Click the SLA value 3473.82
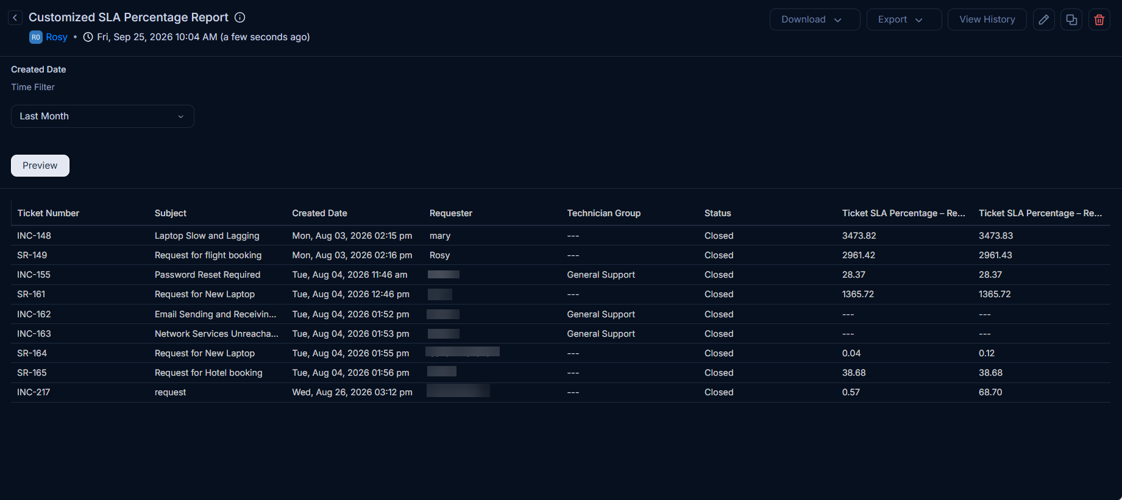Image resolution: width=1122 pixels, height=500 pixels. pyautogui.click(x=859, y=236)
